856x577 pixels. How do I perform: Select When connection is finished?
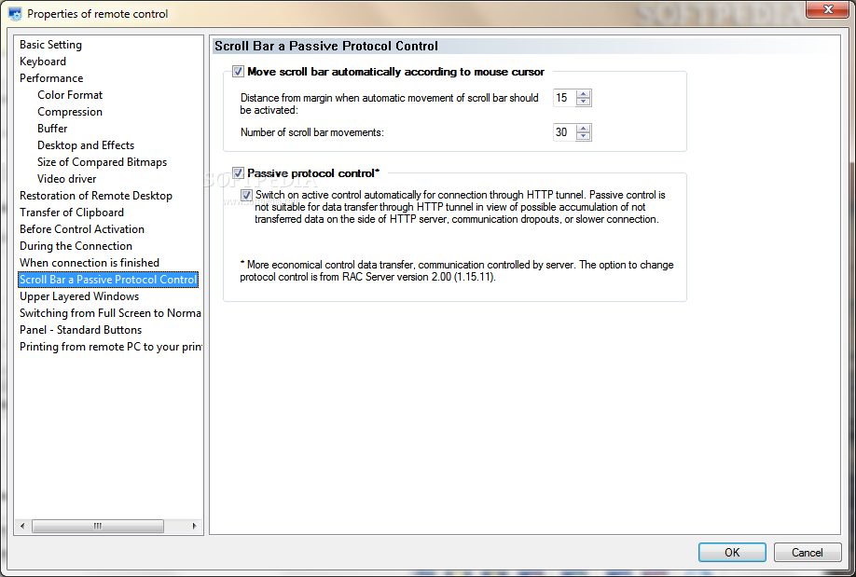tap(90, 263)
